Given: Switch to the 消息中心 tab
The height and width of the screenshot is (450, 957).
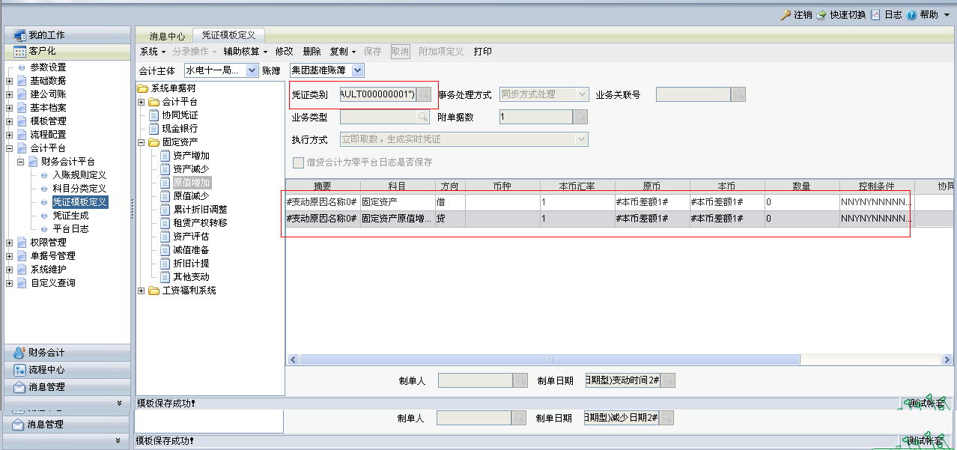Looking at the screenshot, I should [x=166, y=36].
